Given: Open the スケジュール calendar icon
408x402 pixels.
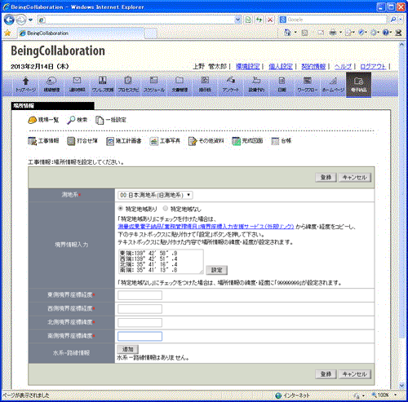Looking at the screenshot, I should [x=154, y=85].
